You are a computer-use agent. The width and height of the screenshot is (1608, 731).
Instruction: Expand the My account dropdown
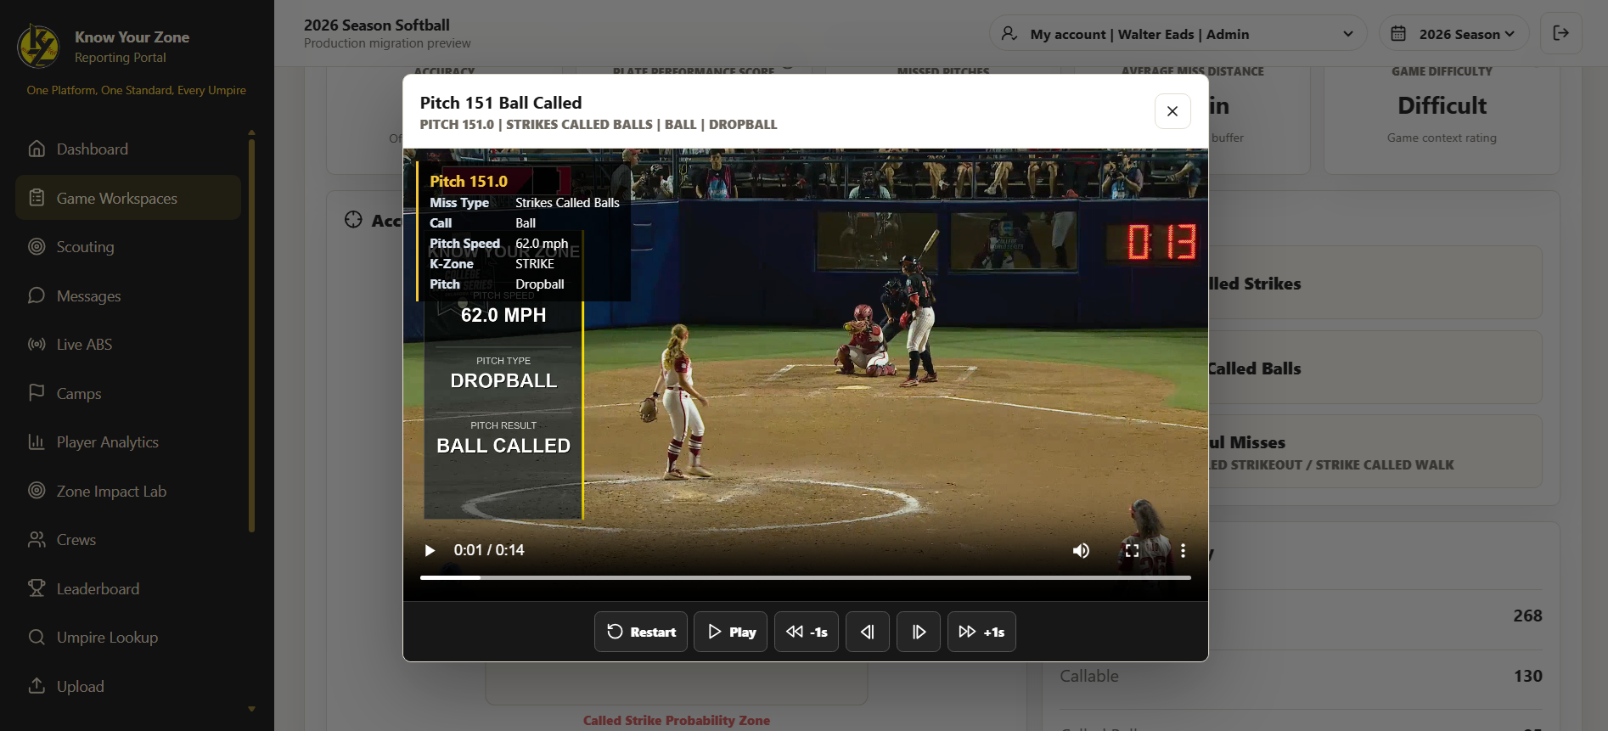[1178, 34]
